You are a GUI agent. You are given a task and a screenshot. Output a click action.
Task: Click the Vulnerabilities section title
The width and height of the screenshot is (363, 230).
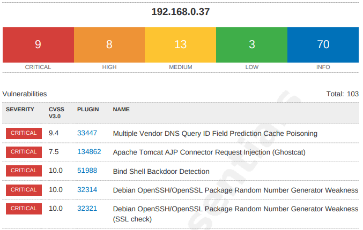[25, 94]
